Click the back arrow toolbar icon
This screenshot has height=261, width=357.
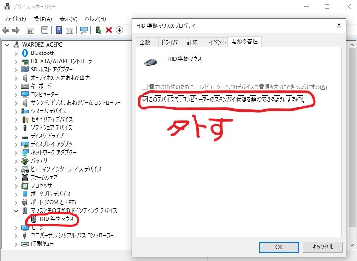tap(6, 30)
